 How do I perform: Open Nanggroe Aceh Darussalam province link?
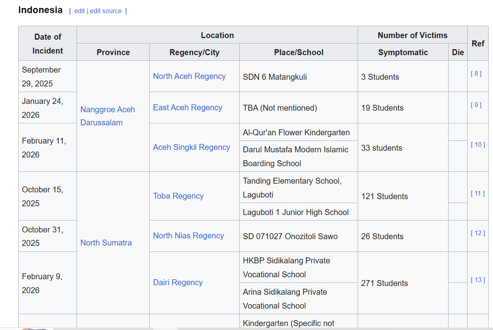[108, 116]
